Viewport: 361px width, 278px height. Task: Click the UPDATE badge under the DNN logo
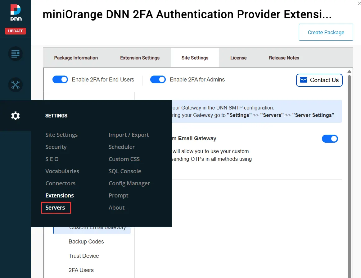(15, 31)
